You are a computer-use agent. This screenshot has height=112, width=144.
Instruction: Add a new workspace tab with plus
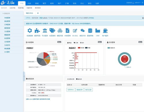[x=38, y=13]
